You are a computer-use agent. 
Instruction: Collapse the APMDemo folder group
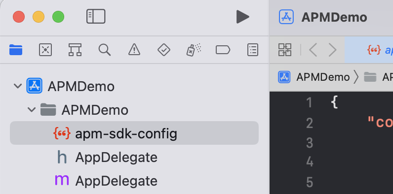click(32, 109)
